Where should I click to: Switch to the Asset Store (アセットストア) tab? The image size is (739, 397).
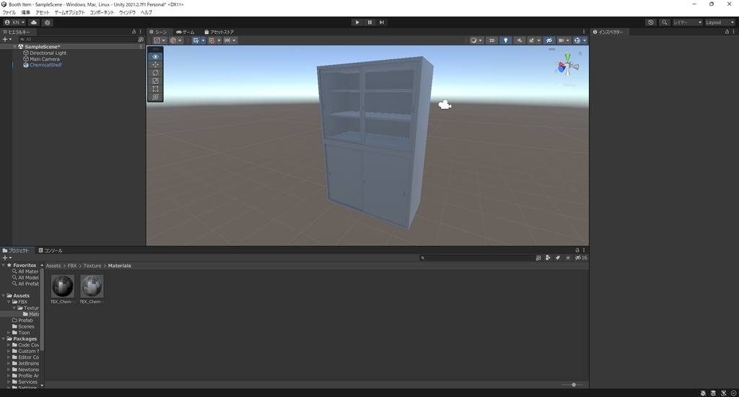(x=219, y=32)
